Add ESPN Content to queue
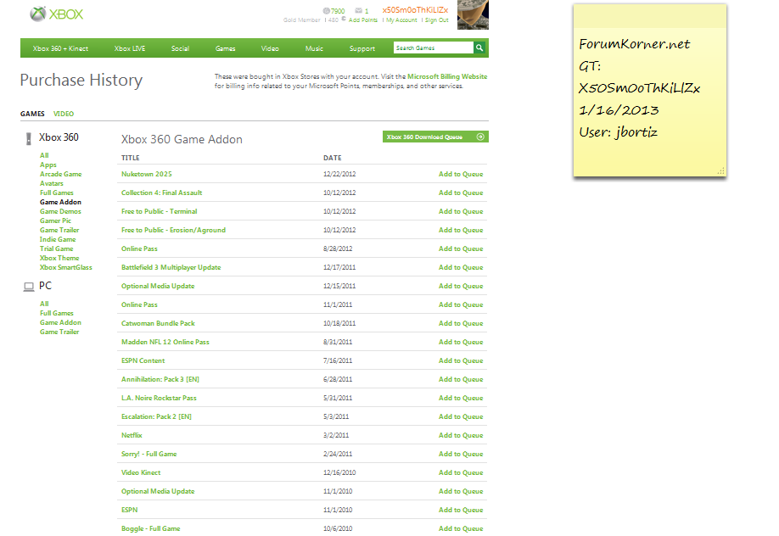Viewport: 779px width, 536px height. click(x=461, y=360)
